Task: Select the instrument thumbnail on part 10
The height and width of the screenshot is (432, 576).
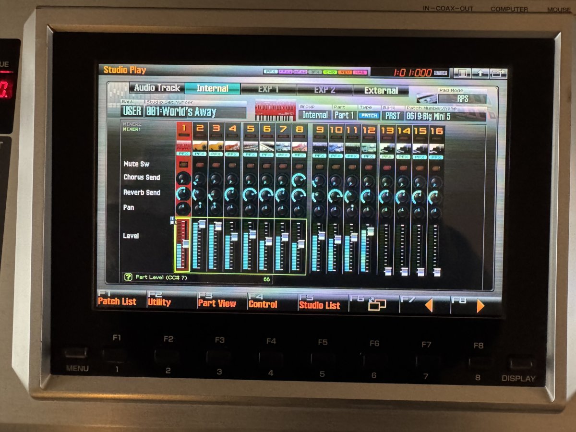Action: pos(336,147)
